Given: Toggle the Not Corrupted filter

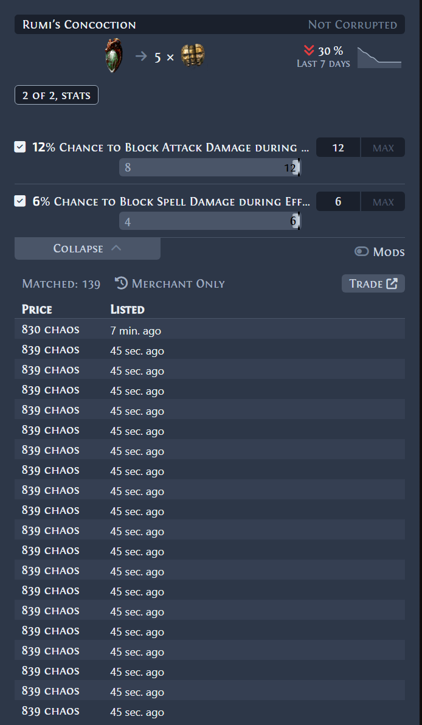Looking at the screenshot, I should point(353,24).
